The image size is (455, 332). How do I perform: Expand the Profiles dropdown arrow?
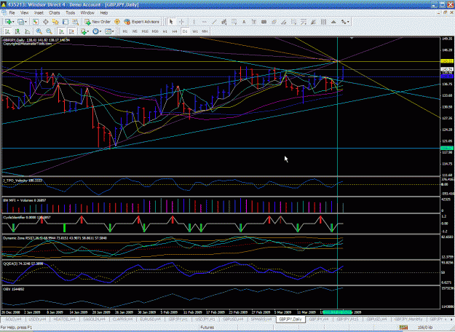click(x=25, y=22)
